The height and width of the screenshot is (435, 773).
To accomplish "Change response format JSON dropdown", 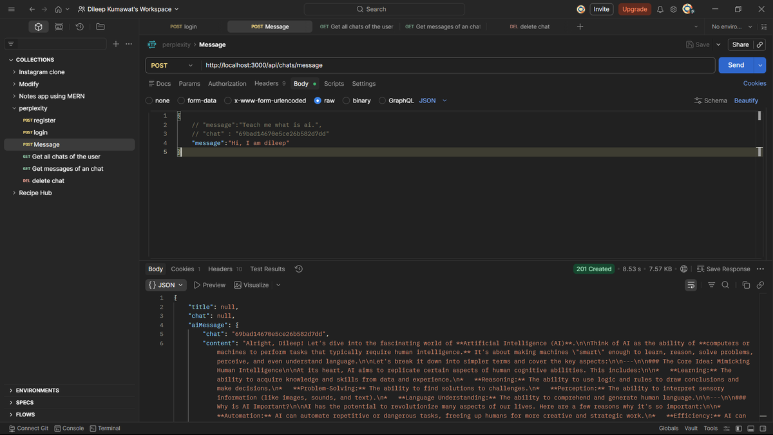I will click(x=166, y=285).
